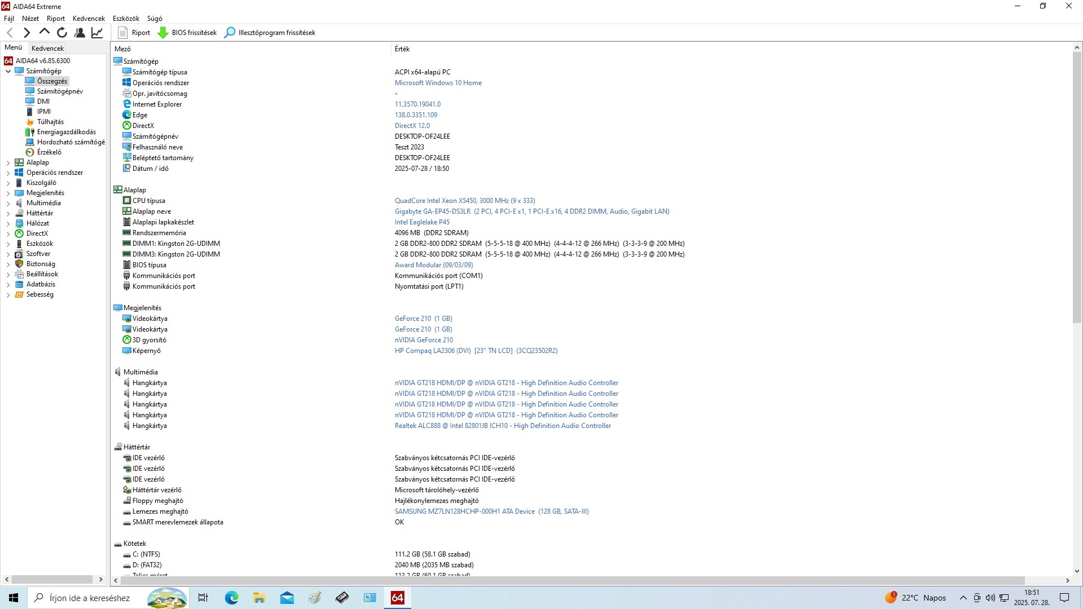Select the Túlhajtás overclock tree item

[50, 122]
